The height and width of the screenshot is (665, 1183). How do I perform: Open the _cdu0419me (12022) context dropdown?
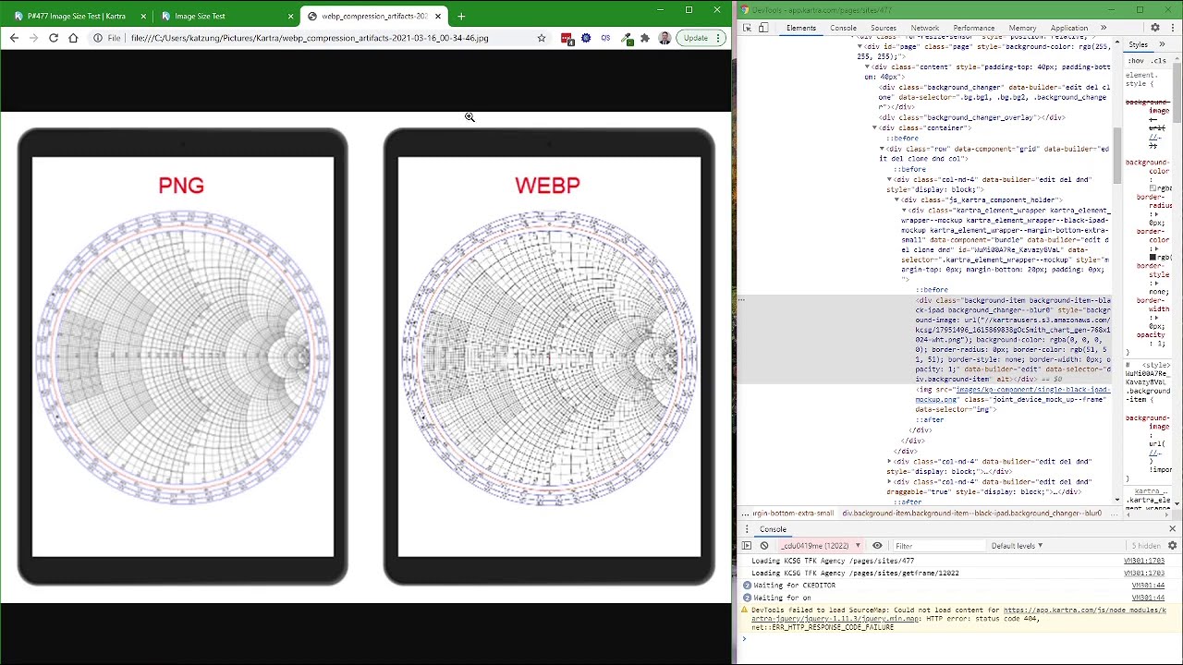[820, 546]
